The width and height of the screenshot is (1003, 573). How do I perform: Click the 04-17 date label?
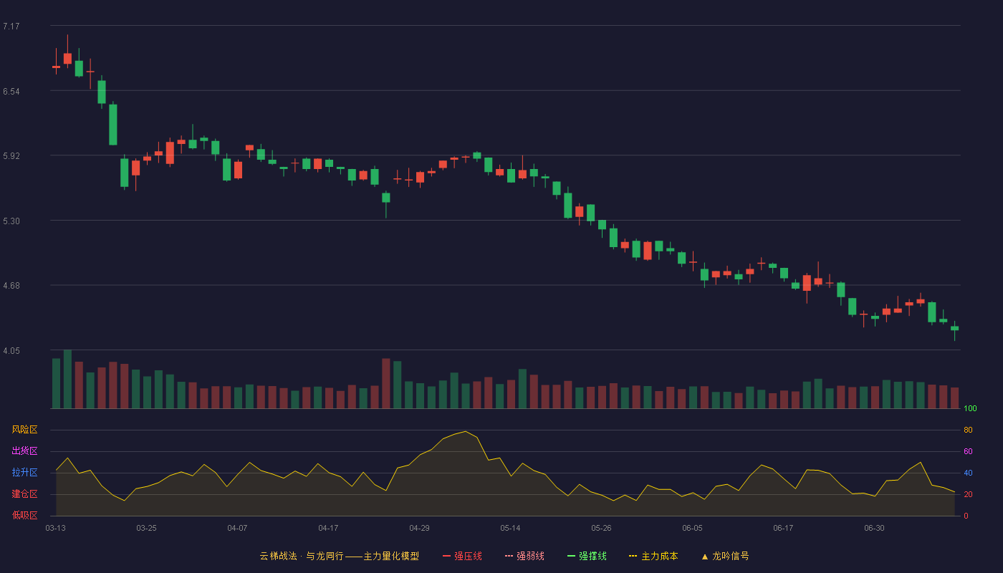pos(328,528)
